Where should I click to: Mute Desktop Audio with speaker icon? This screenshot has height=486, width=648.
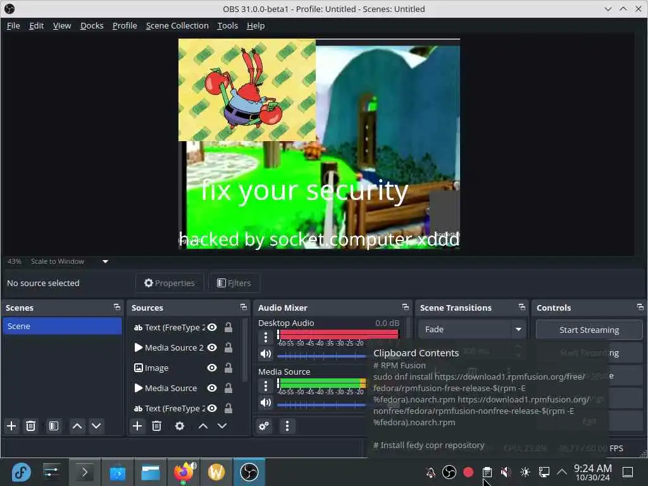click(x=266, y=354)
